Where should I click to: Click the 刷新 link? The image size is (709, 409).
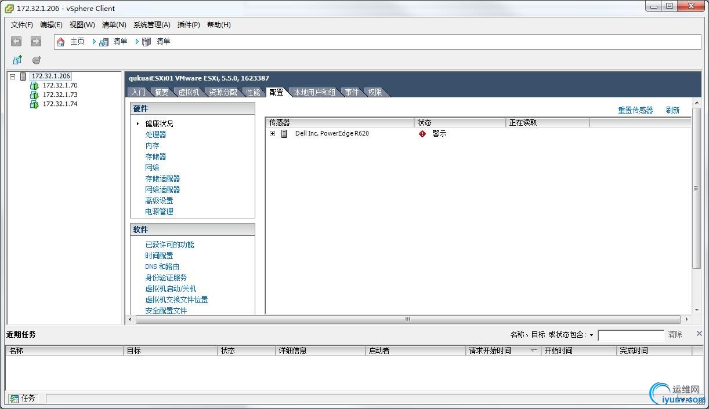pos(673,110)
